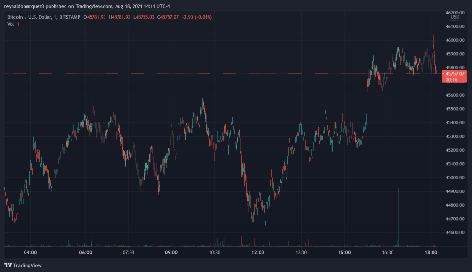Click the 16:30 time axis marker

click(387, 252)
